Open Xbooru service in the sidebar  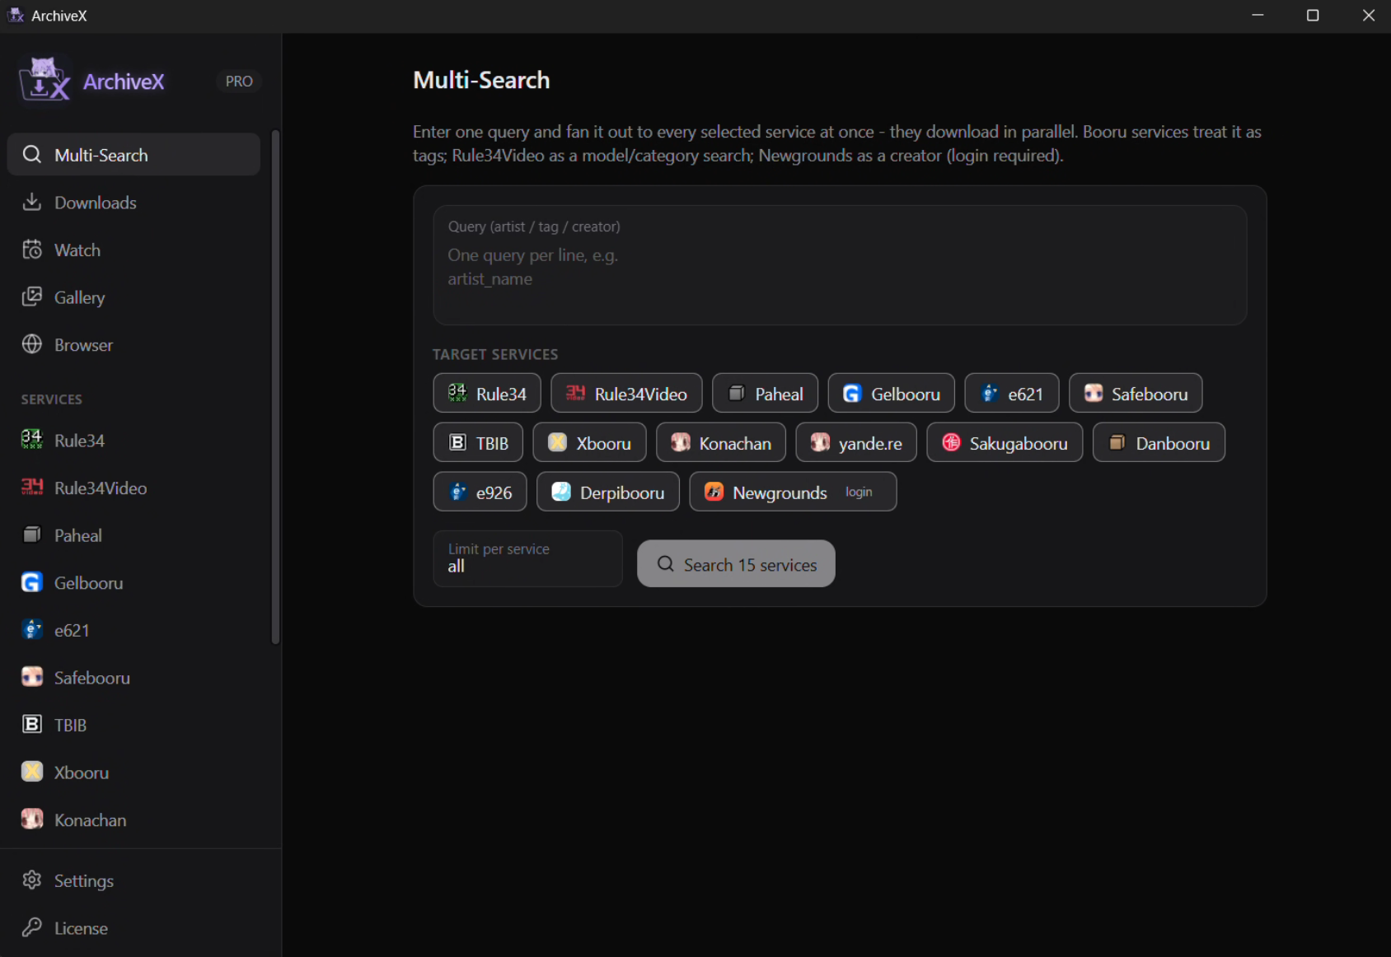point(133,773)
